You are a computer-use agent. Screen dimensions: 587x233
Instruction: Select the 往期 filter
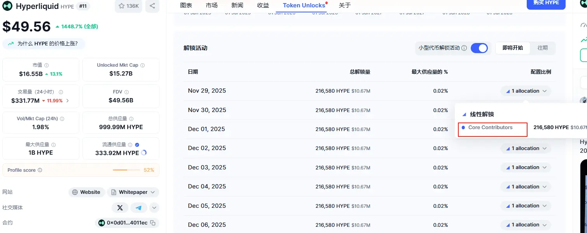click(543, 48)
